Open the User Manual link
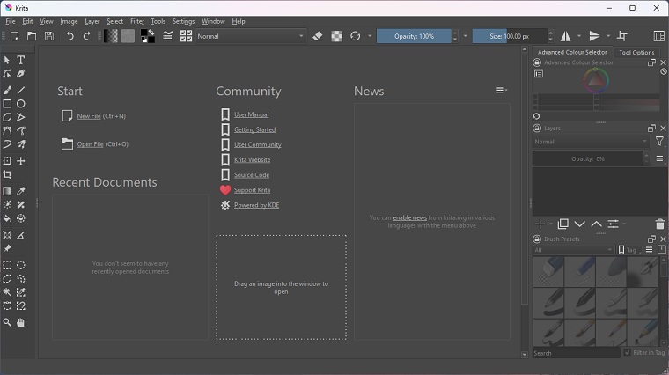Viewport: 669px width, 375px height. point(251,114)
